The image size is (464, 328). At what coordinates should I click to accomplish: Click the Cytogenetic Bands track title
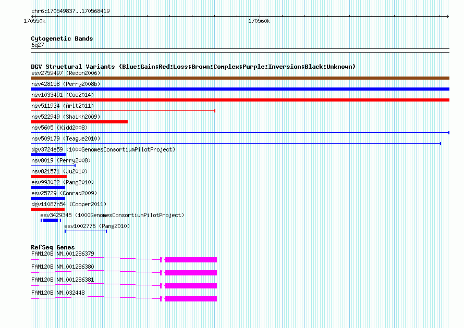coord(62,39)
